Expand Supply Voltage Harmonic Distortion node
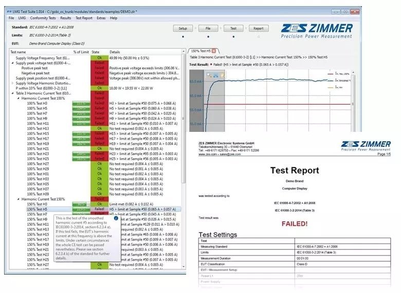 coord(13,83)
